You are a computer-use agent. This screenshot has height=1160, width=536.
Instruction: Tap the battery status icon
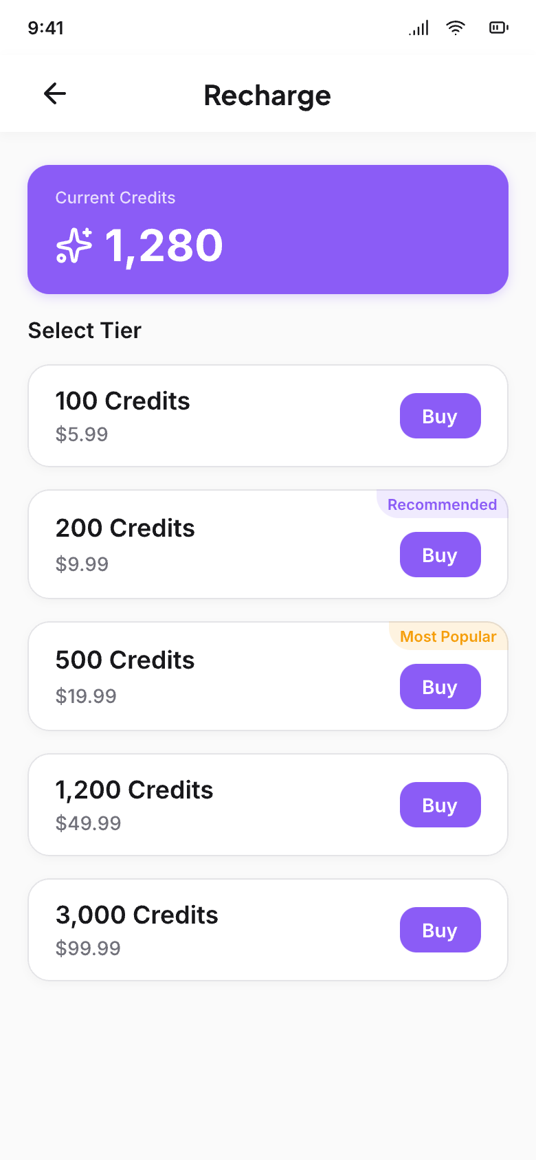[x=498, y=27]
